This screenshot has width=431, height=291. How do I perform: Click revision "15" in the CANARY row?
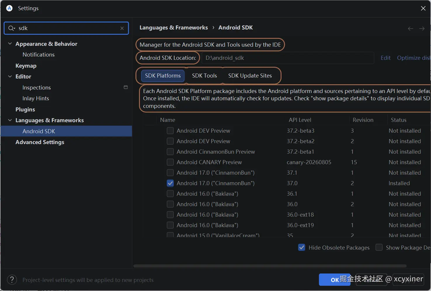[x=354, y=162]
